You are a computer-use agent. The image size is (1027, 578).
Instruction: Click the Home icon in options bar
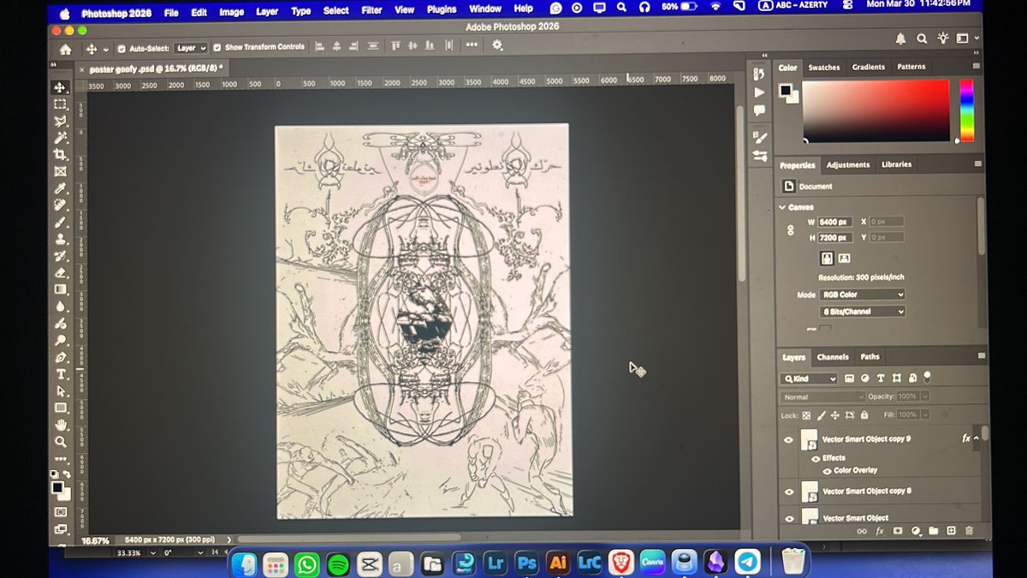click(65, 49)
